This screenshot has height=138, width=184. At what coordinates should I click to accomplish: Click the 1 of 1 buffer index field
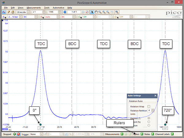(74, 12)
